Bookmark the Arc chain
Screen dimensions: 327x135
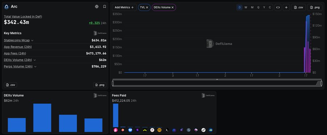pyautogui.click(x=105, y=7)
